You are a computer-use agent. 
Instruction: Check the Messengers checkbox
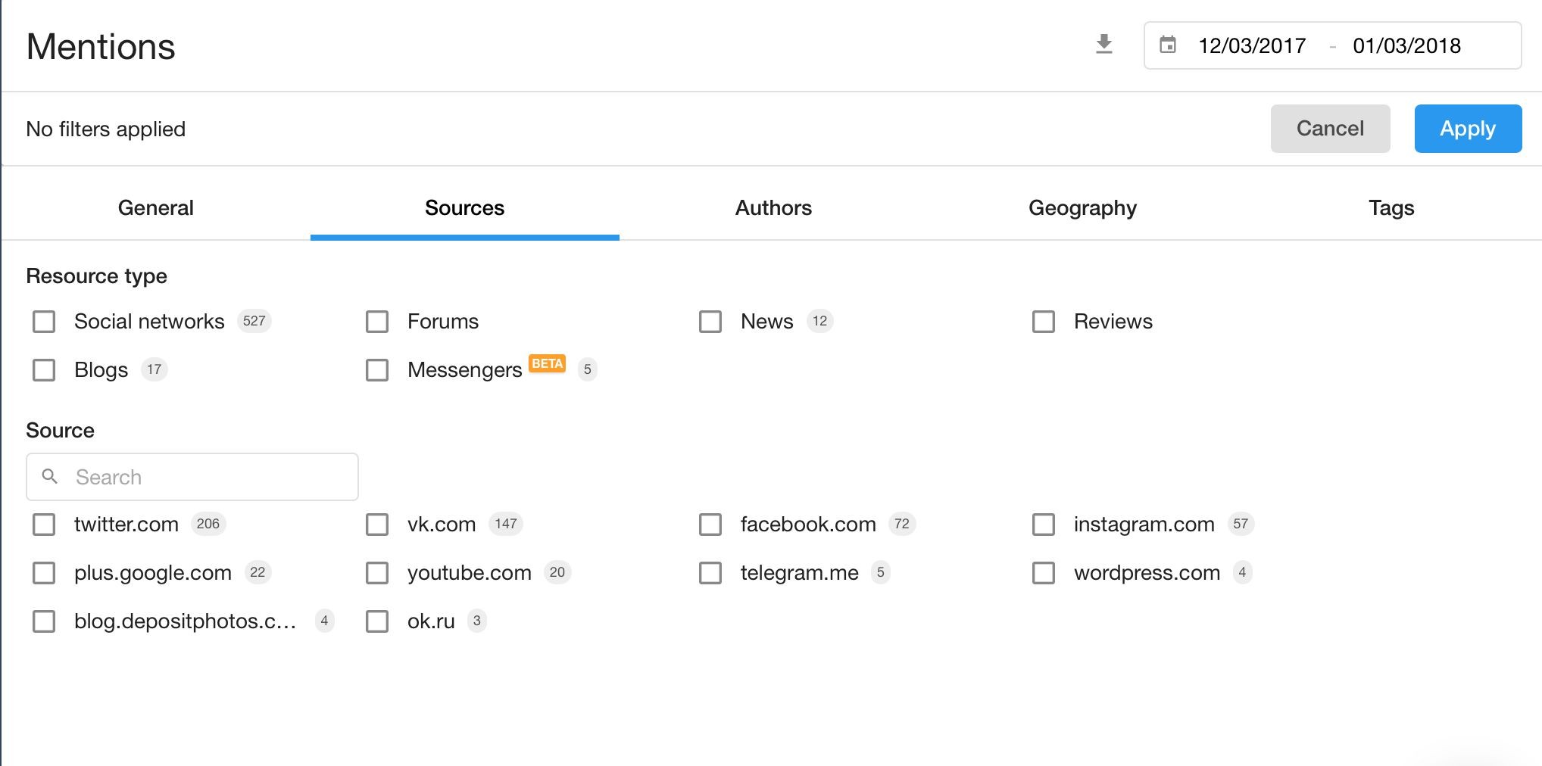(377, 370)
